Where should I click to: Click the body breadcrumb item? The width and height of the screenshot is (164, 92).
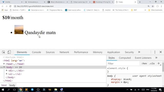(12, 85)
